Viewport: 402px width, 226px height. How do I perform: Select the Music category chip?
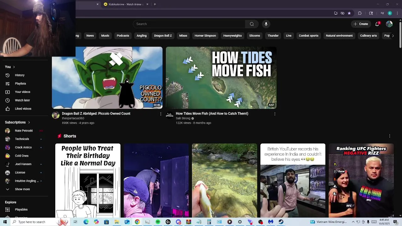point(105,36)
